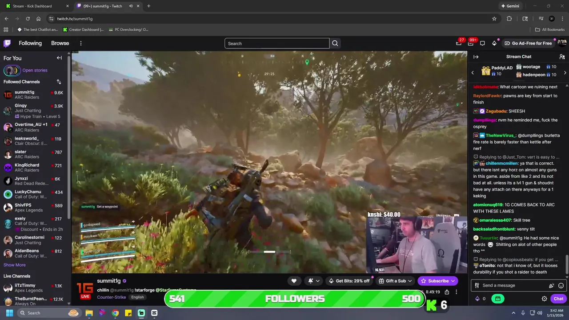
Task: Sort followed channels with the arrows icon
Action: click(59, 82)
